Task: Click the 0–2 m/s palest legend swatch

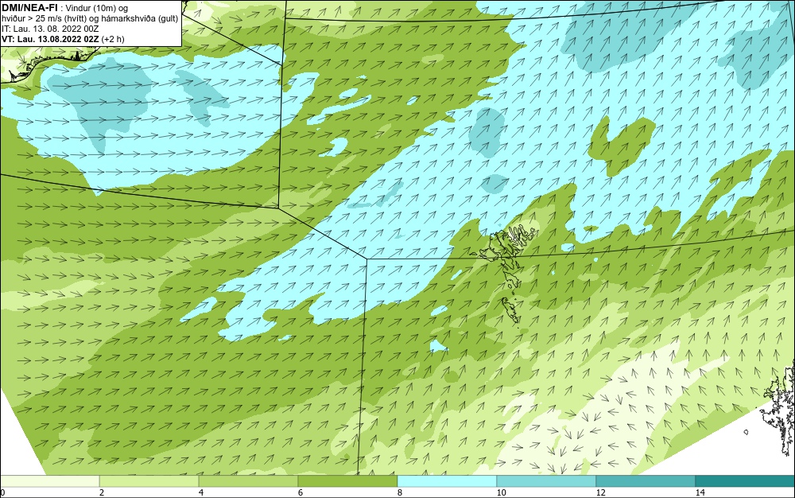Action: tap(49, 481)
